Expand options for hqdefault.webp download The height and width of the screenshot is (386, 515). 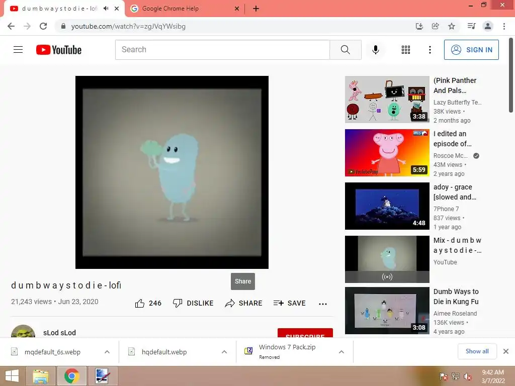224,352
